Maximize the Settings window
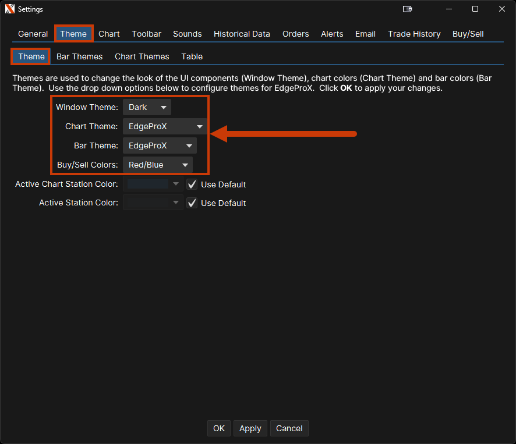This screenshot has height=444, width=516. 475,9
